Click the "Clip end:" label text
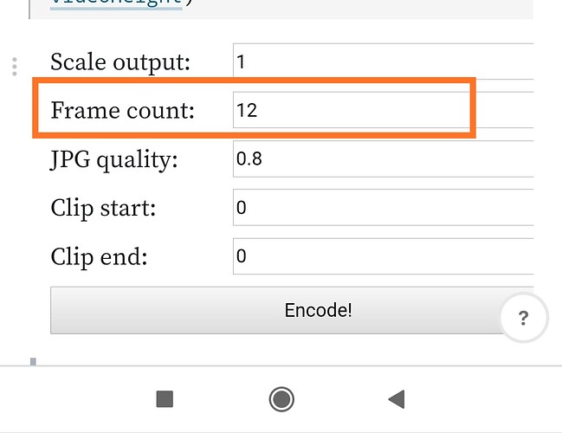The width and height of the screenshot is (562, 433). point(99,256)
